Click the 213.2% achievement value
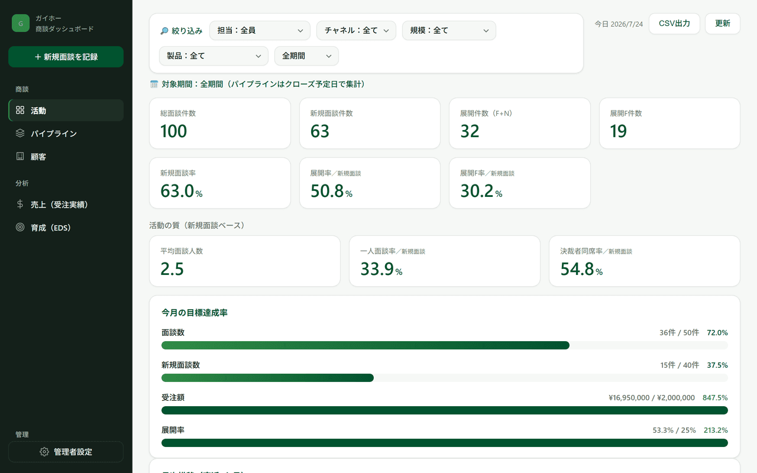Screen dimensions: 757x473 pos(716,430)
